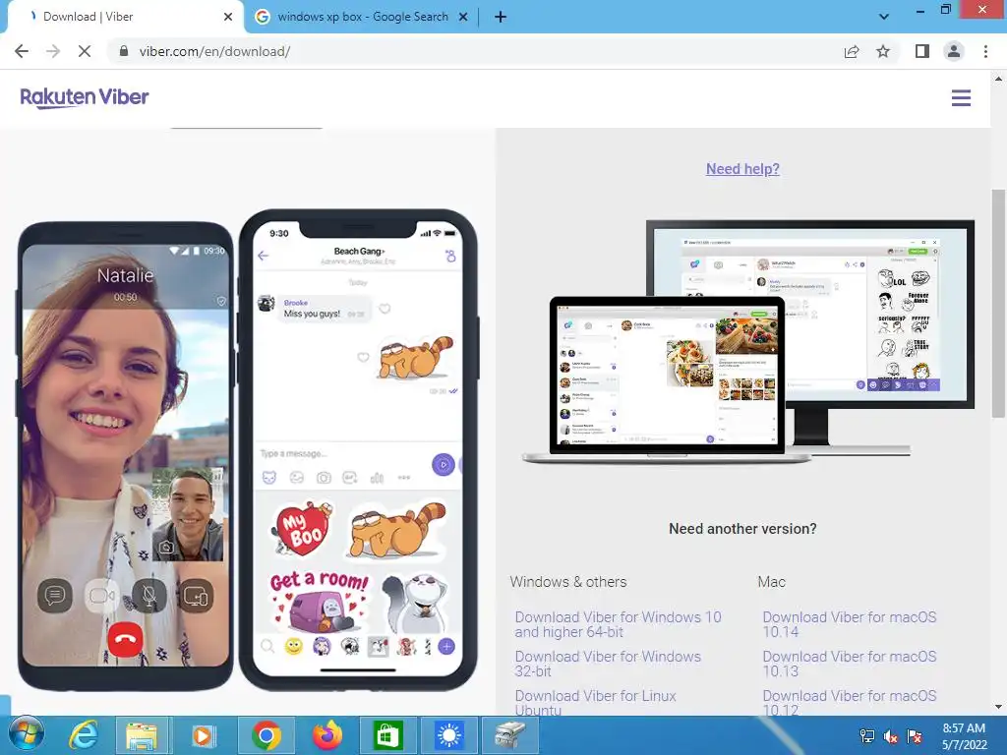Download Viber for macOS 10.14

click(849, 624)
